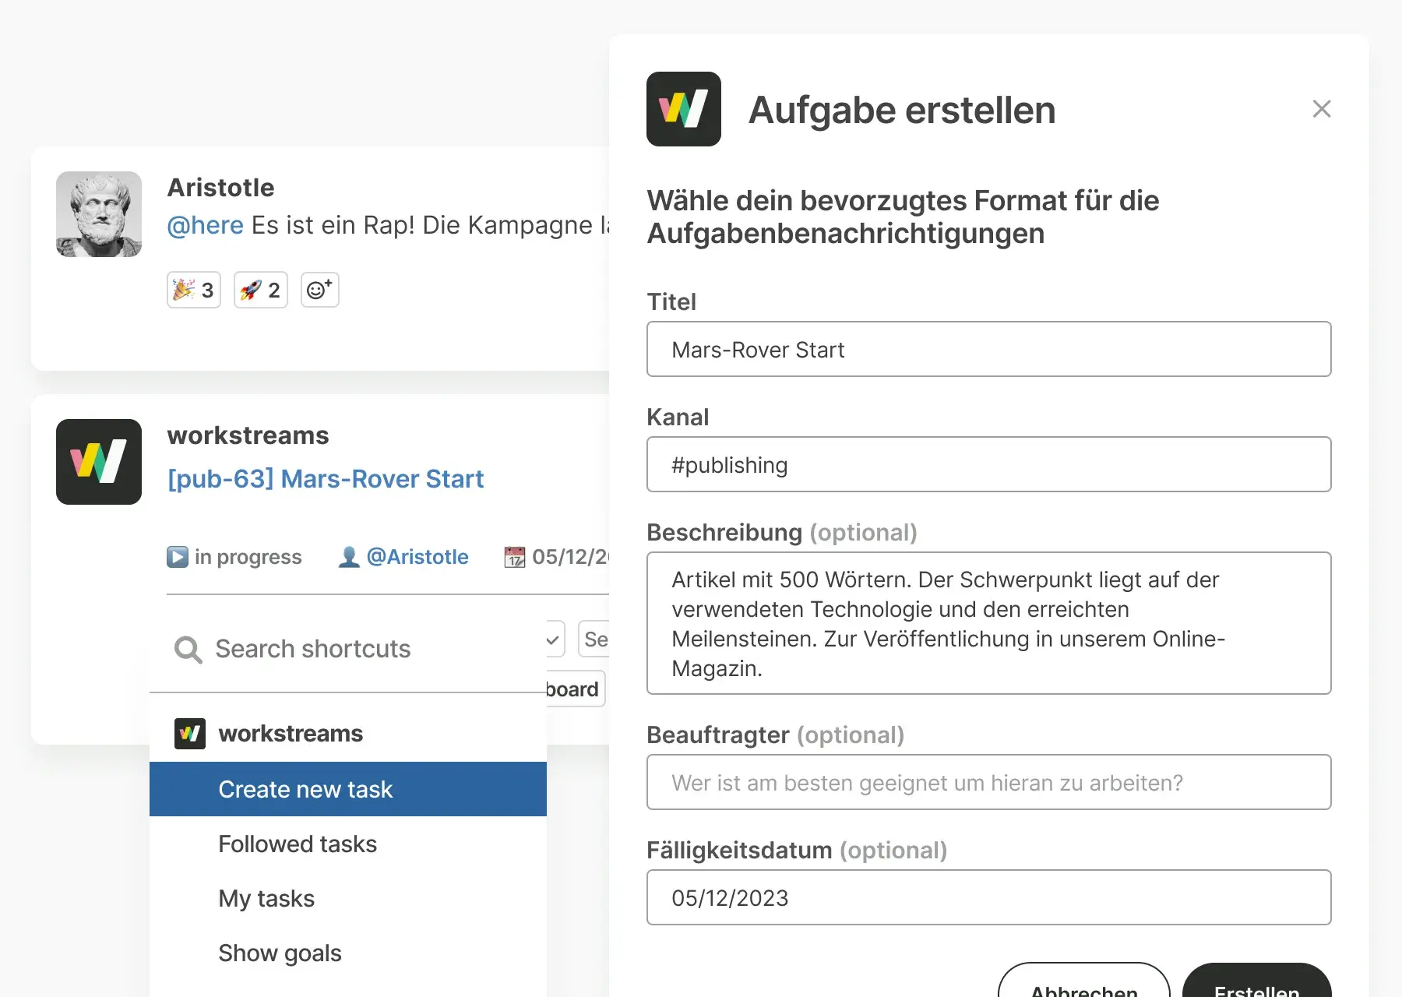Click the in progress status icon

click(x=178, y=557)
